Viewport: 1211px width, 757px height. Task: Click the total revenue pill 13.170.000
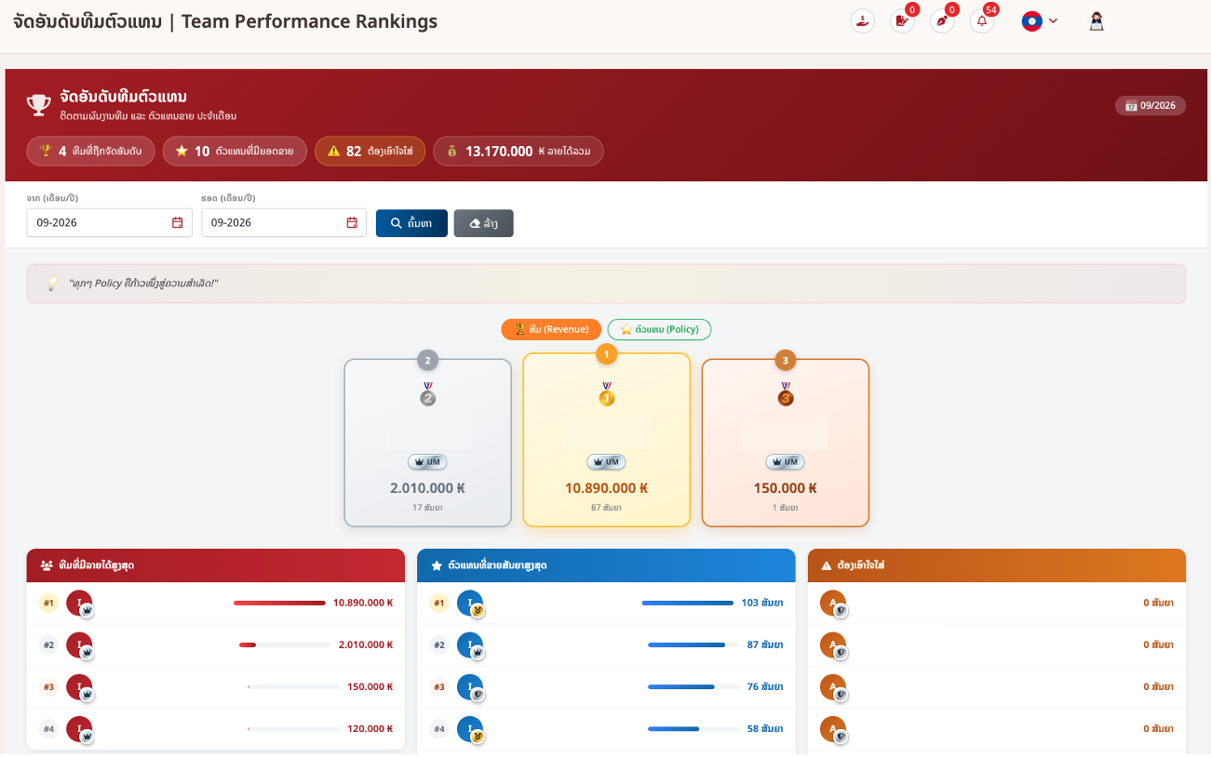coord(518,151)
